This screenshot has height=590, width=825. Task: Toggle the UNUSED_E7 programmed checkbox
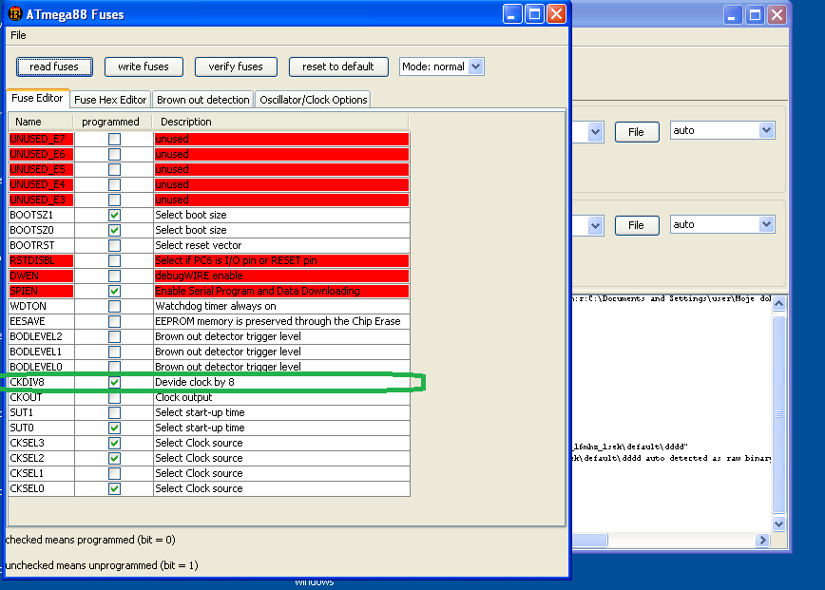tap(114, 139)
